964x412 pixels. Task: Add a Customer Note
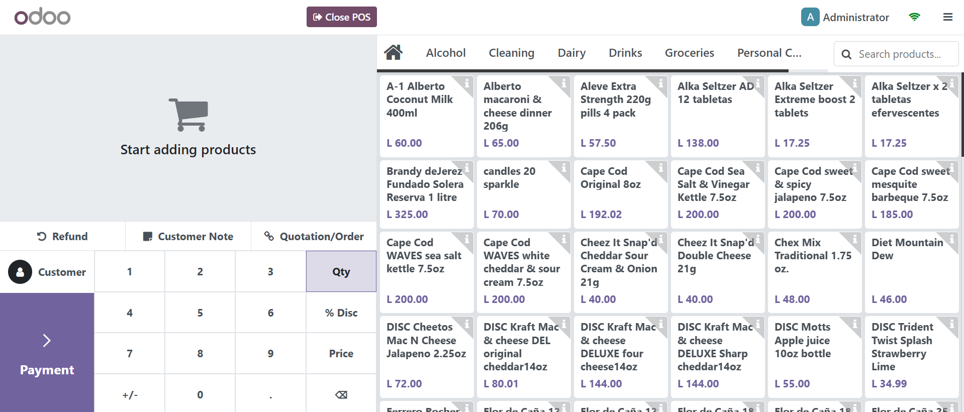click(188, 236)
